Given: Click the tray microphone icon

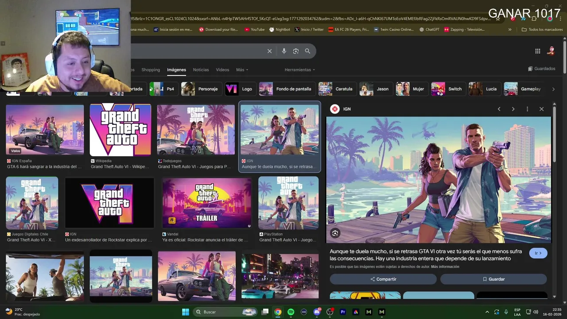Looking at the screenshot, I should click(506, 312).
